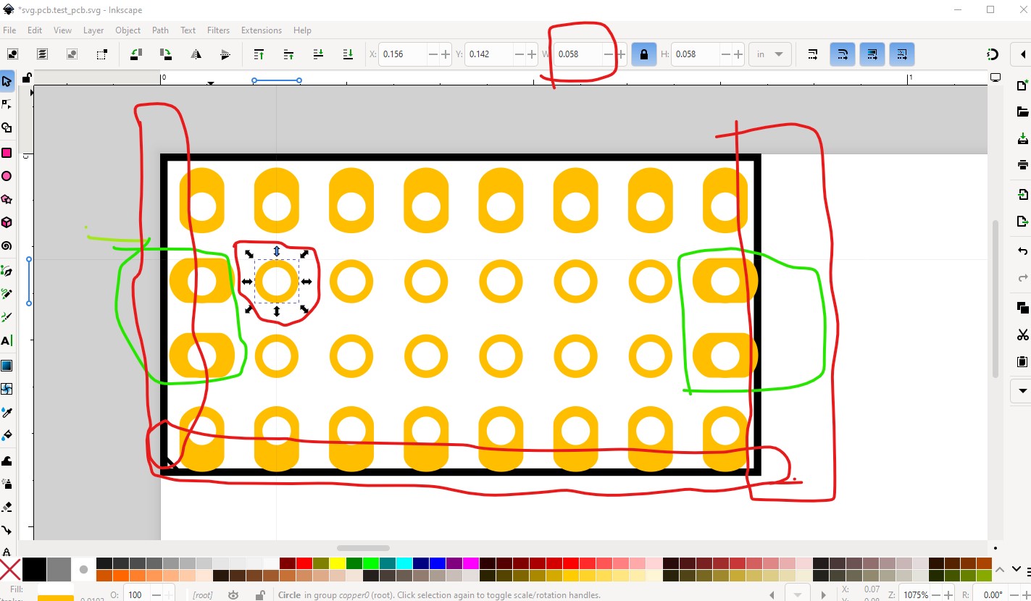Toggle the guides lock at ruler corner
Screen dimensions: 1031x601
pos(26,78)
